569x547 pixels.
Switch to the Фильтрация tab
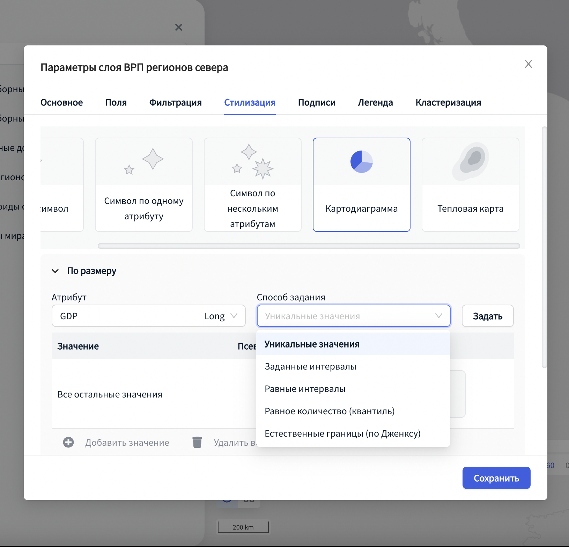(x=175, y=102)
